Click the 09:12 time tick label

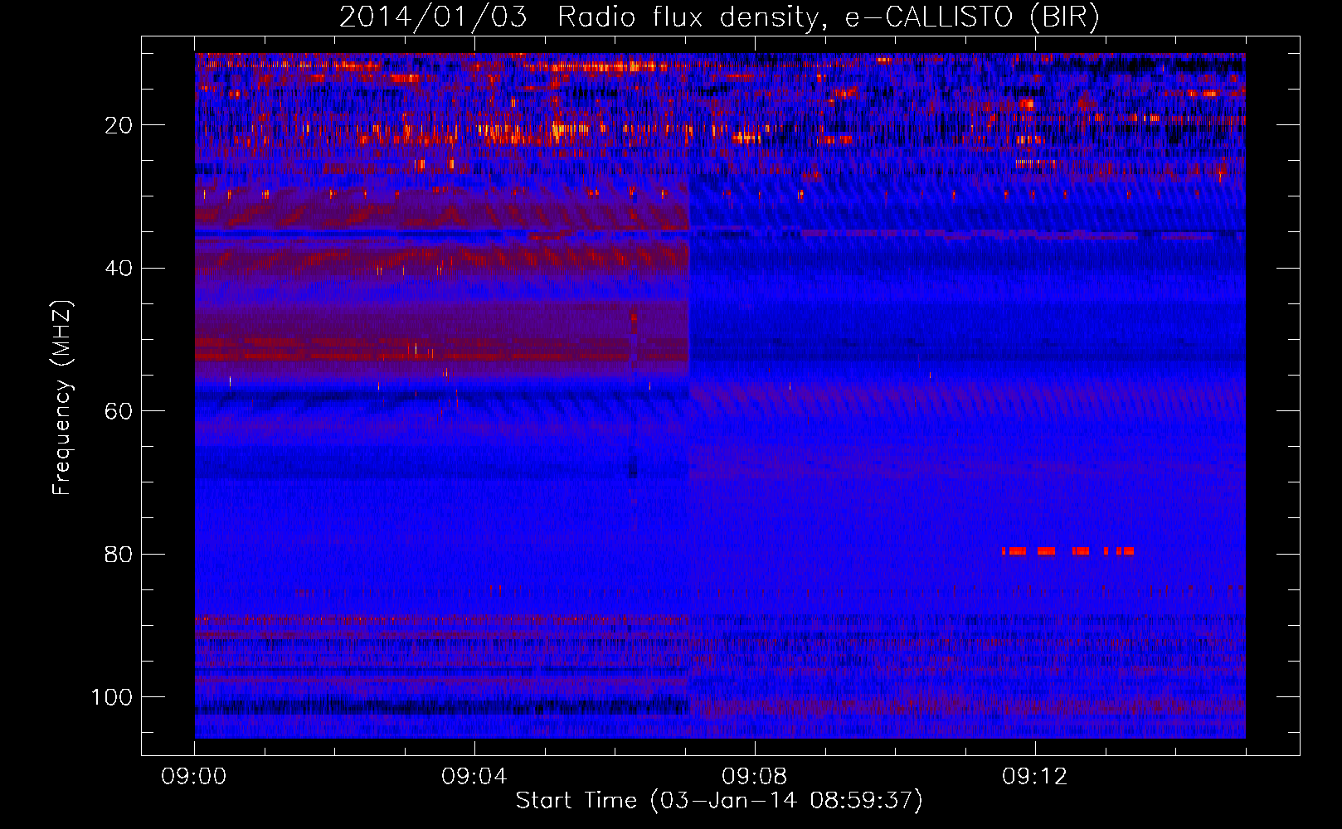[x=1035, y=777]
